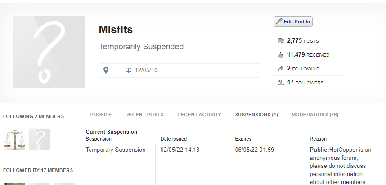Open the scales avatar in following list
Image resolution: width=386 pixels, height=185 pixels.
(x=14, y=140)
